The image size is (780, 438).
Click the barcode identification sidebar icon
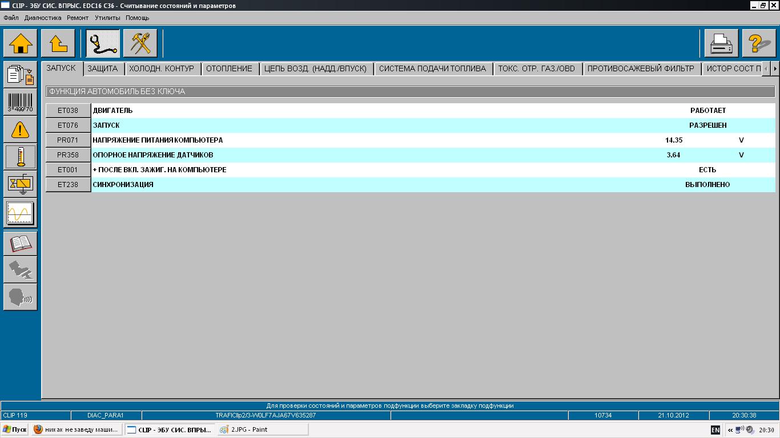click(x=21, y=102)
